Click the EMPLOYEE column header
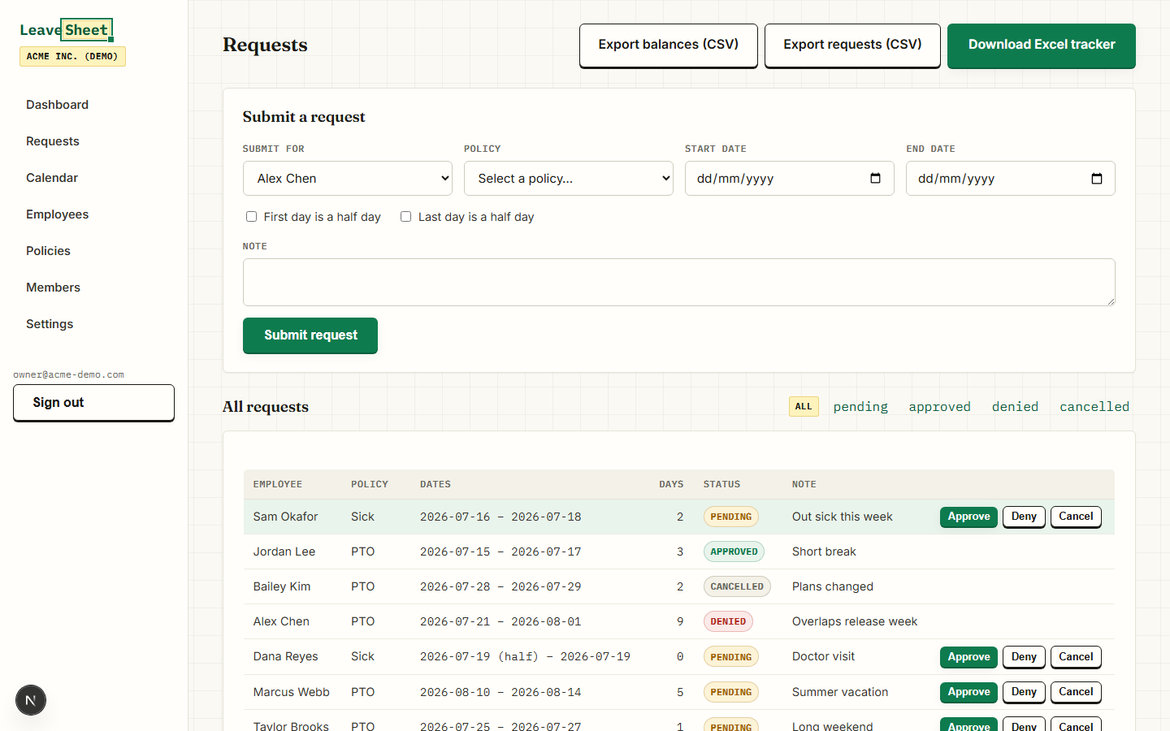This screenshot has width=1170, height=731. pyautogui.click(x=278, y=484)
